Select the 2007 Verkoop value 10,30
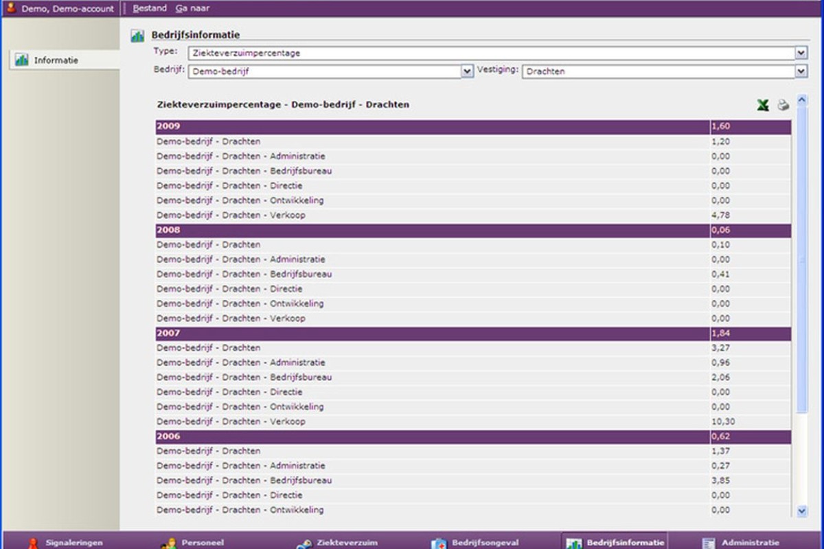The width and height of the screenshot is (824, 549). (x=723, y=421)
